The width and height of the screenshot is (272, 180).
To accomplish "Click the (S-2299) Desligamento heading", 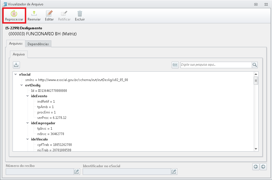I will click(x=24, y=28).
